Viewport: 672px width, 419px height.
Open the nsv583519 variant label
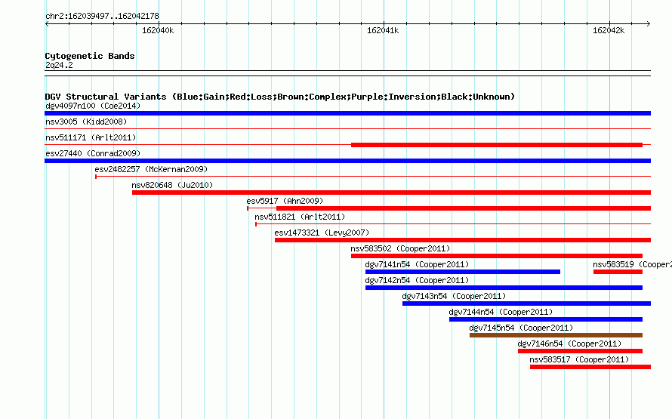pos(632,264)
